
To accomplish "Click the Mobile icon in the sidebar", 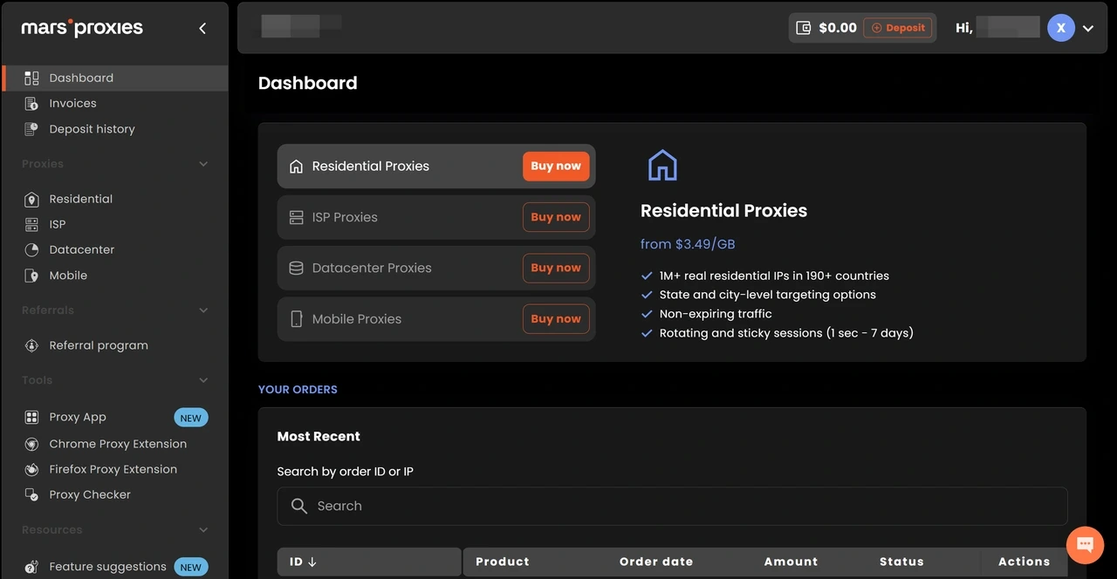I will (31, 276).
